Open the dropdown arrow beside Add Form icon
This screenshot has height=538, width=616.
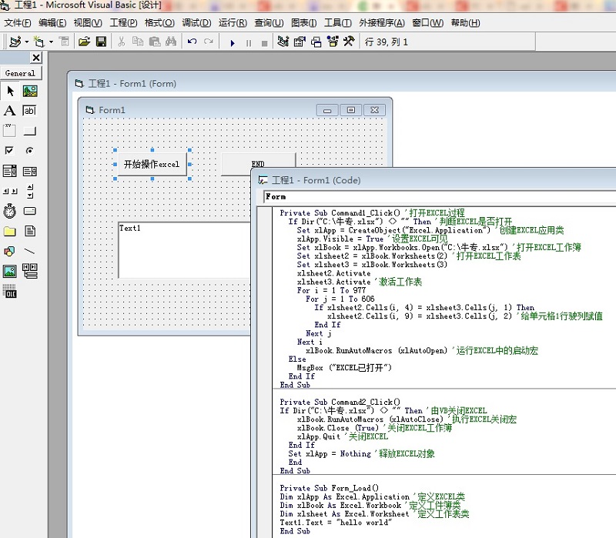(x=51, y=42)
